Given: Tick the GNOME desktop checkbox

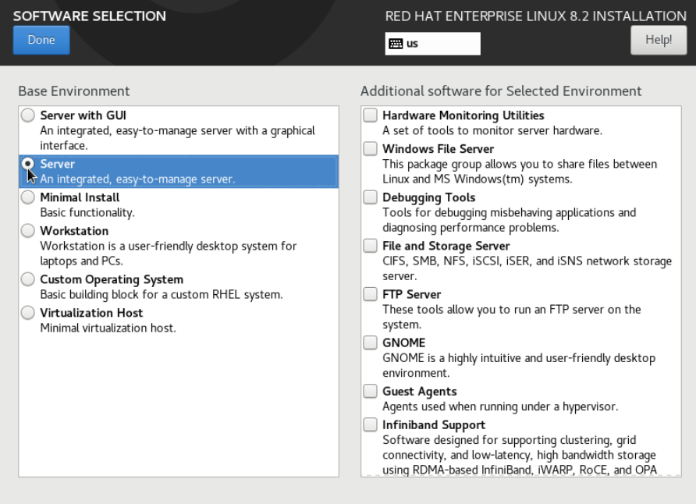Looking at the screenshot, I should (x=370, y=343).
